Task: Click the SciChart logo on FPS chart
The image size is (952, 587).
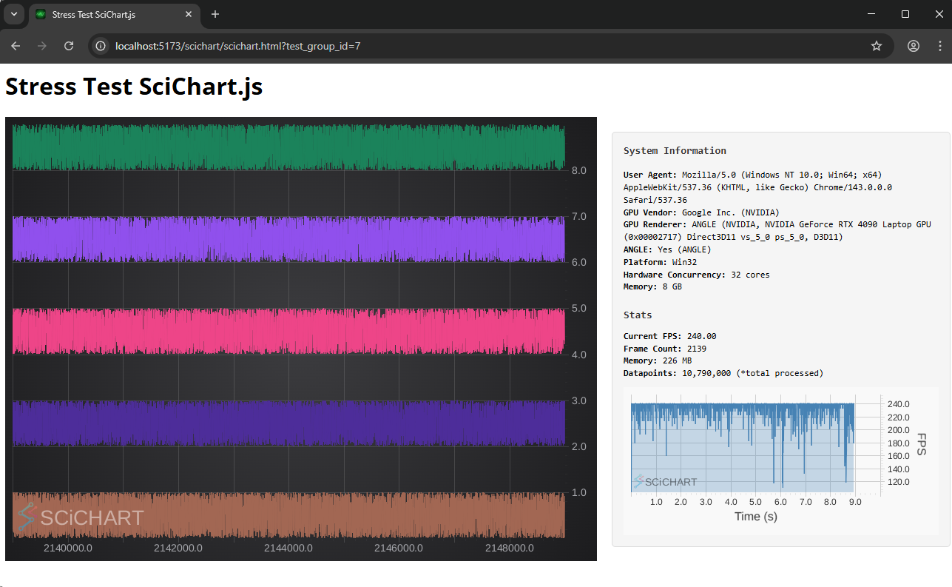Action: [665, 482]
